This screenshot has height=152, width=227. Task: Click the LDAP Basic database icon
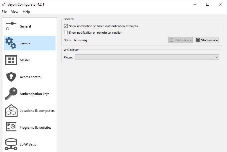coord(11,144)
